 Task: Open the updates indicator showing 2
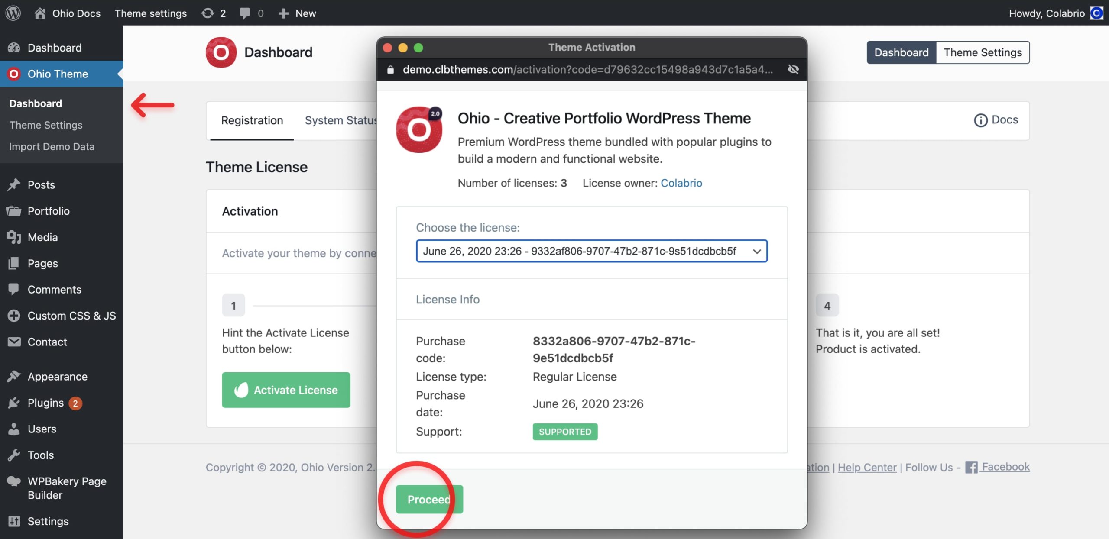pos(214,13)
